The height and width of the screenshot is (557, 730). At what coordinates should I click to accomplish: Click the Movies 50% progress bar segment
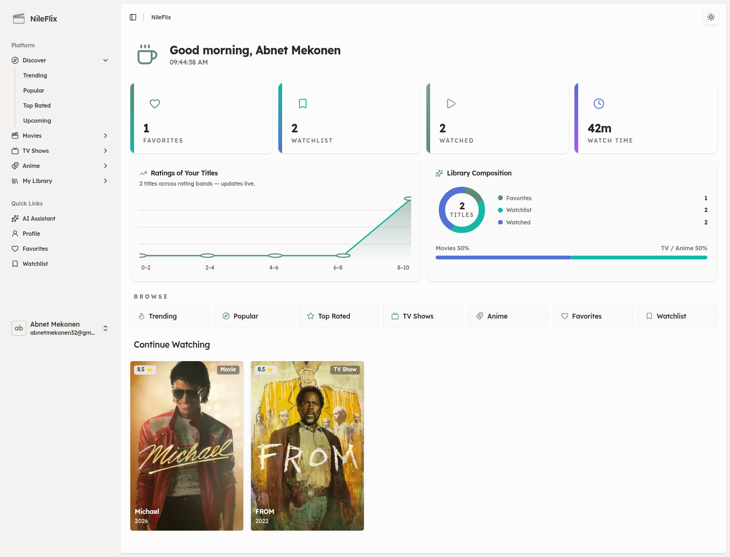coord(503,258)
